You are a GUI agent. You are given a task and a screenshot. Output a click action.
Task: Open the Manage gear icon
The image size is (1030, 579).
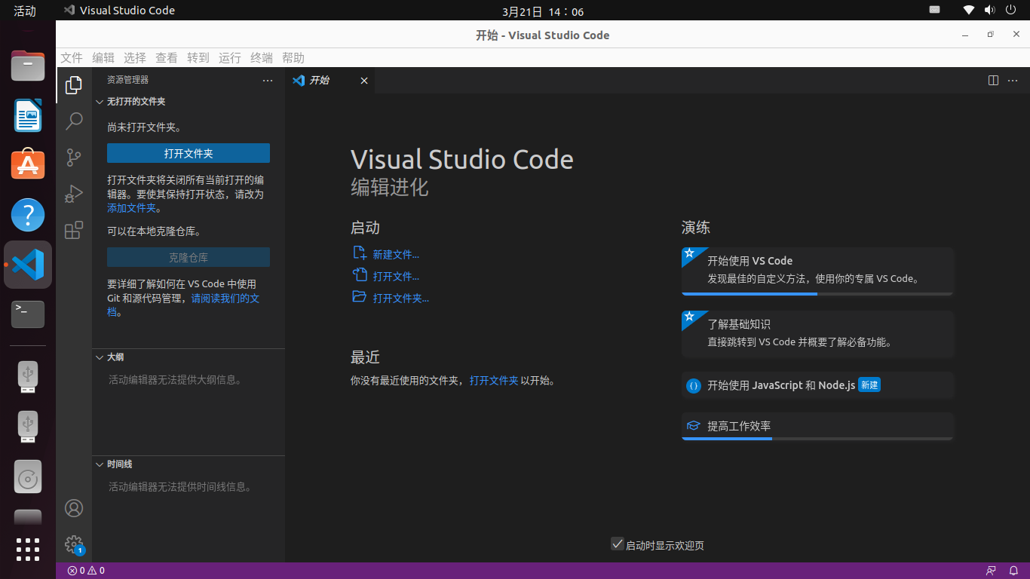74,544
